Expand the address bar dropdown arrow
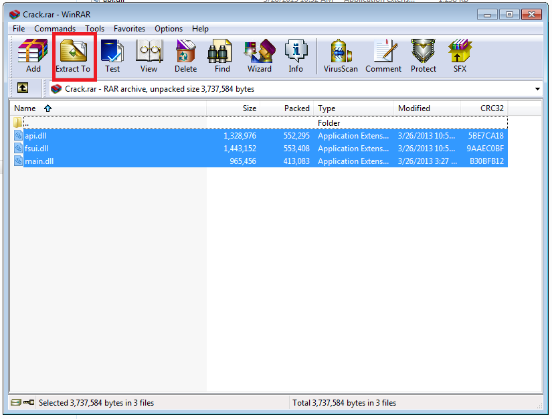The image size is (552, 419). tap(537, 89)
